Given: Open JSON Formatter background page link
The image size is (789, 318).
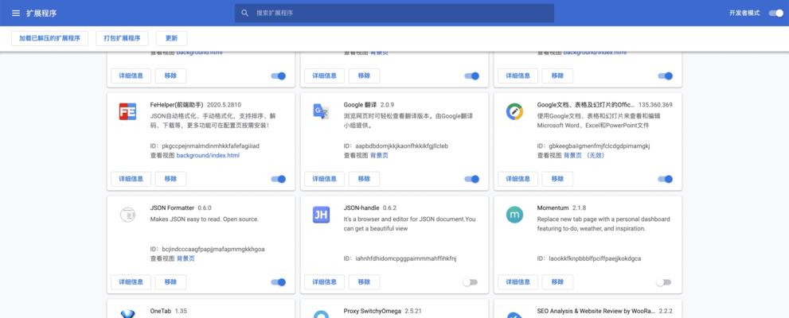Looking at the screenshot, I should click(186, 258).
